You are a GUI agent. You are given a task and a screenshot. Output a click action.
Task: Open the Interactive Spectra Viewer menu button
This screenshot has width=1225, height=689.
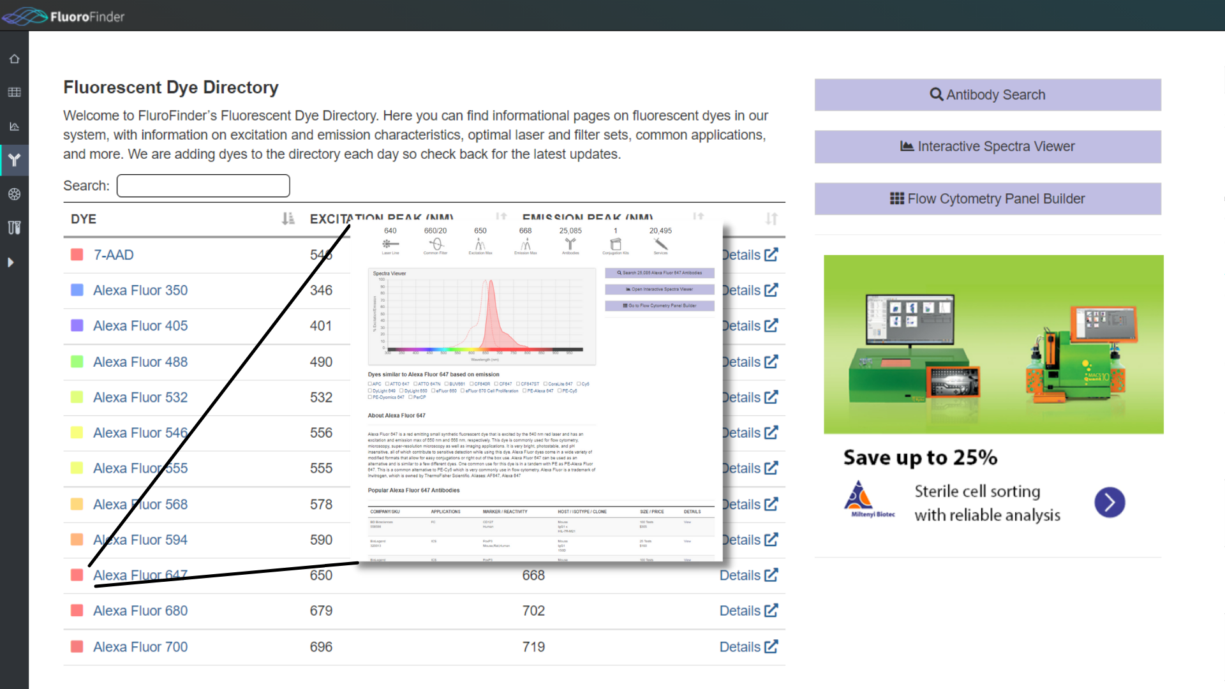(987, 147)
